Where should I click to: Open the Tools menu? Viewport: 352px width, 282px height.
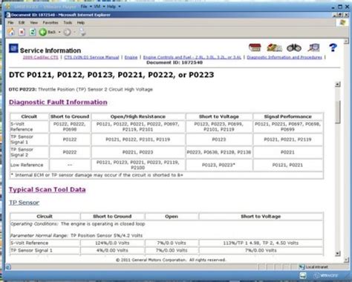(x=68, y=22)
